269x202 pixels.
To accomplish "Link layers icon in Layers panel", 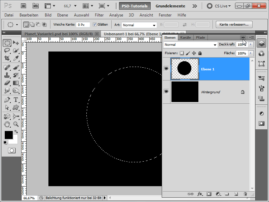I will (190, 194).
